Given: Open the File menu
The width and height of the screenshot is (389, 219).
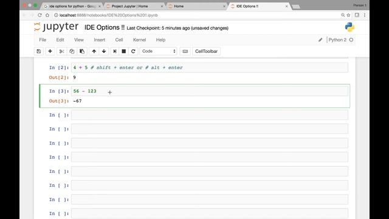Looking at the screenshot, I should point(43,40).
